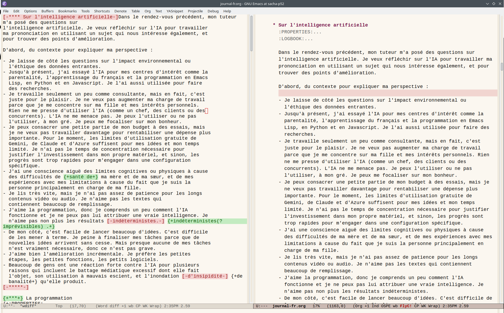Toggle folding of the Sur l'intelligence artificielle heading
The height and width of the screenshot is (313, 504).
(323, 25)
